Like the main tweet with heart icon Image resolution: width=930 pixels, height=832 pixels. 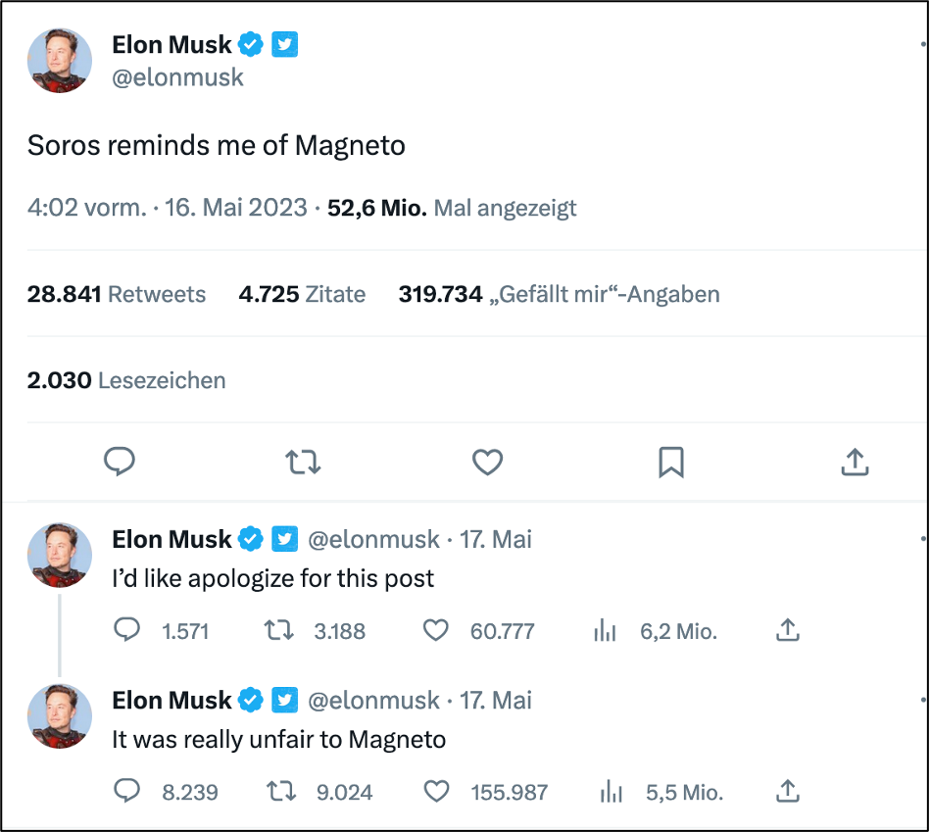point(487,461)
